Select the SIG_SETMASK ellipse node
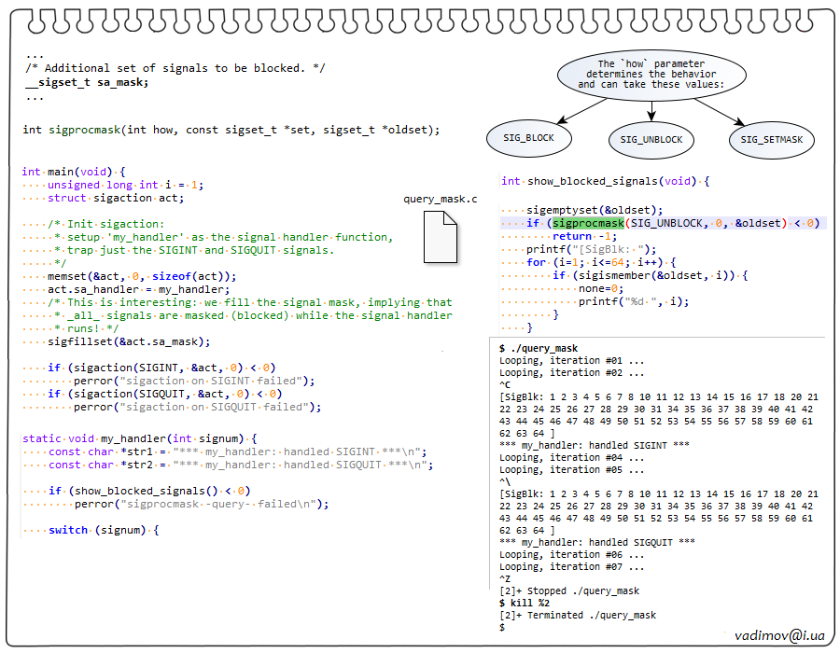 coord(771,140)
